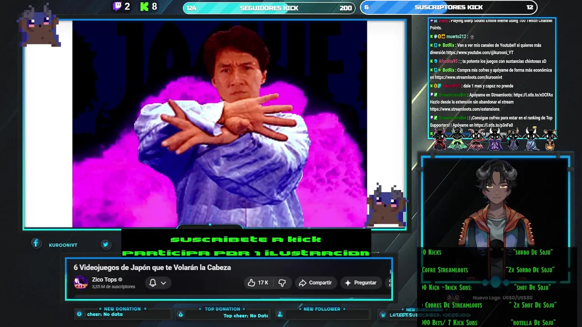Click the 3,35 M de suscriptores text
This screenshot has height=327, width=582.
(113, 287)
